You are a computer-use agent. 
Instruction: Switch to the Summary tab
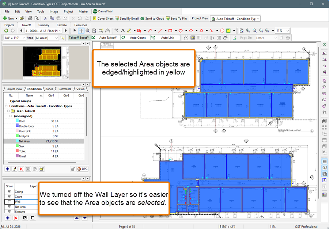(x=44, y=25)
